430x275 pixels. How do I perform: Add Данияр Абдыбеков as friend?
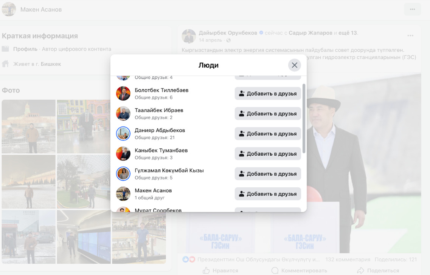tap(268, 134)
